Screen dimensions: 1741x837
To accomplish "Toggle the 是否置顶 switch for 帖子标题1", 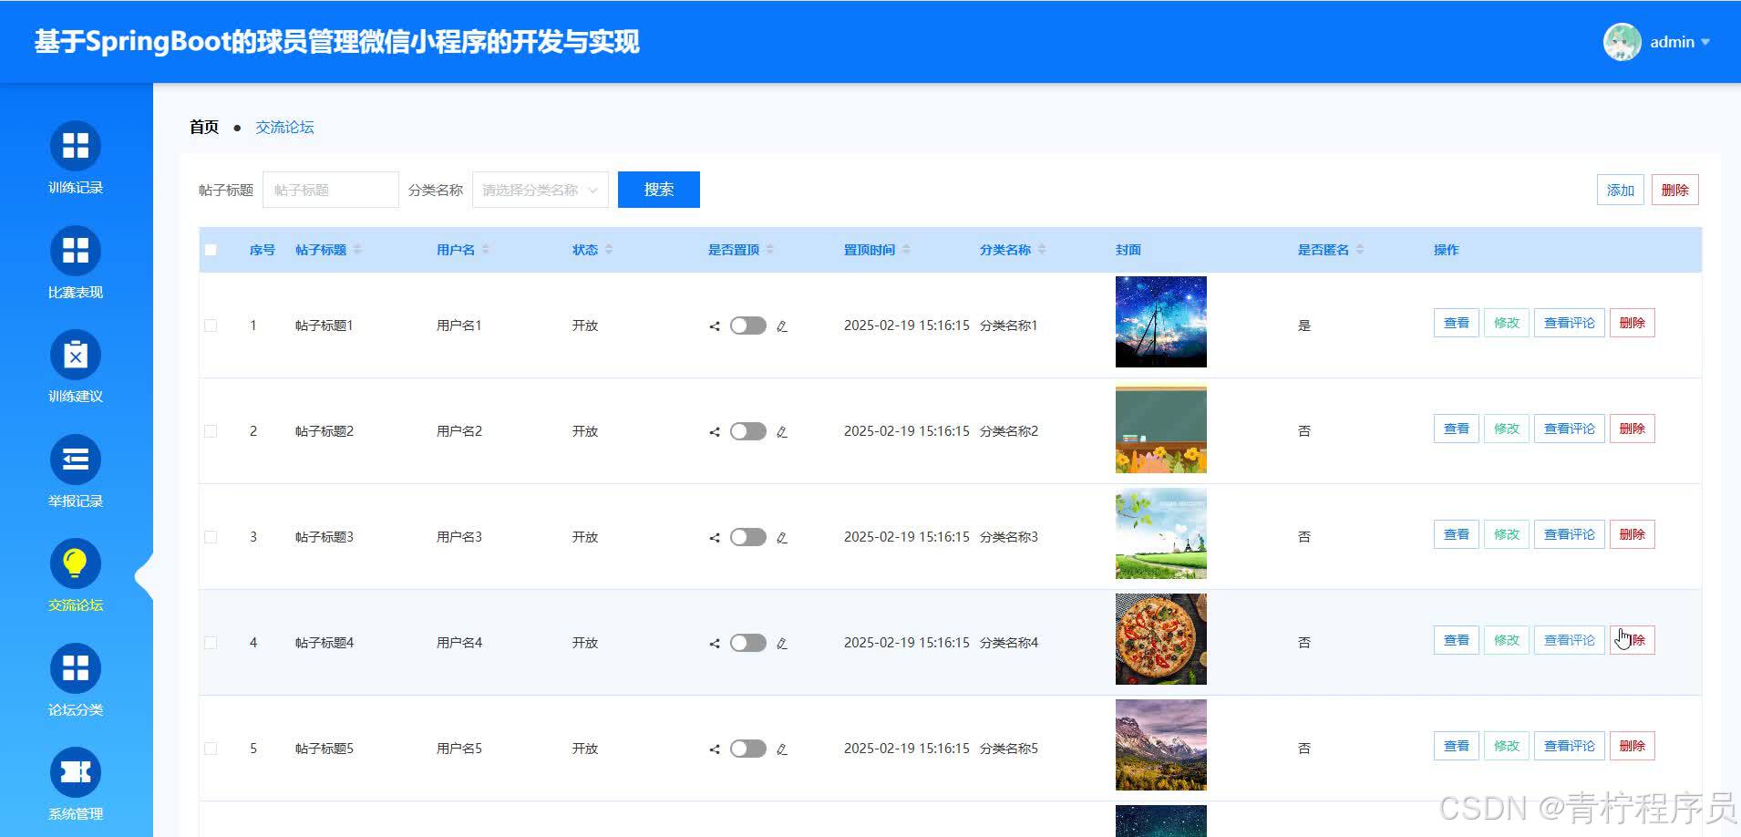I will click(747, 325).
